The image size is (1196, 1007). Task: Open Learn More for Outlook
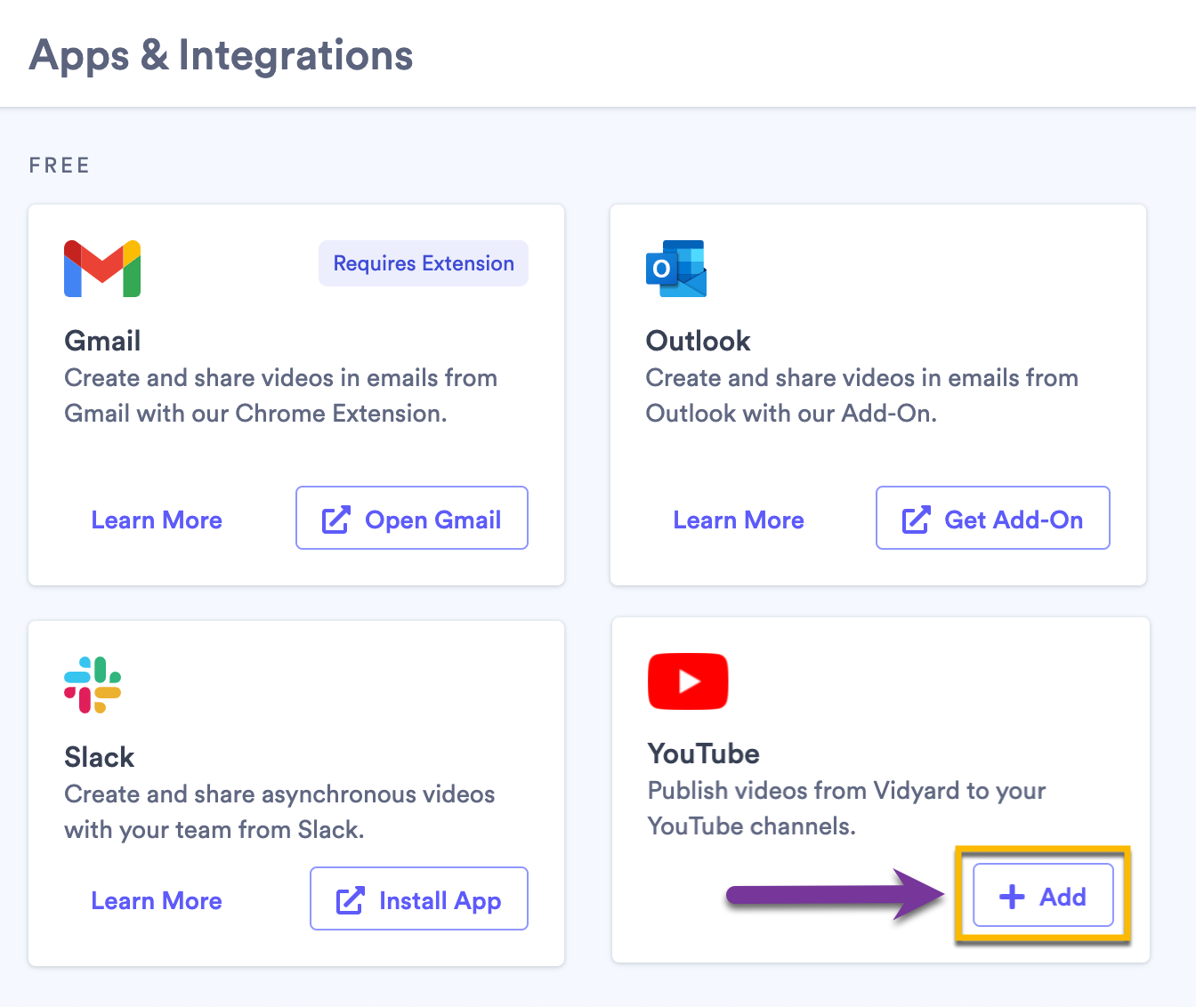click(739, 520)
